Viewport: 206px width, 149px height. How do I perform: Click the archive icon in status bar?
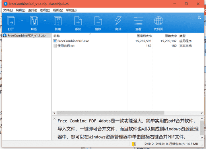[134, 144]
